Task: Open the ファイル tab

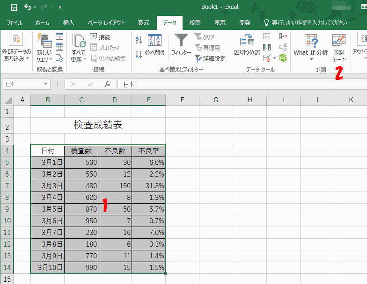Action: pyautogui.click(x=14, y=22)
